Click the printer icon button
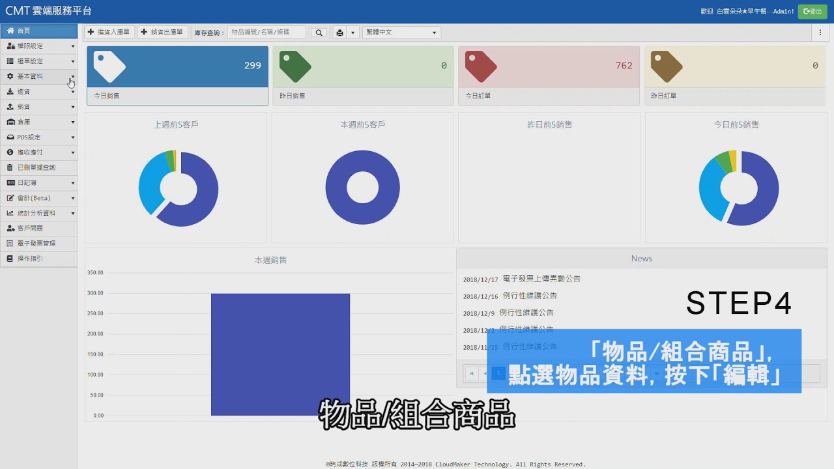The image size is (834, 469). pyautogui.click(x=339, y=33)
